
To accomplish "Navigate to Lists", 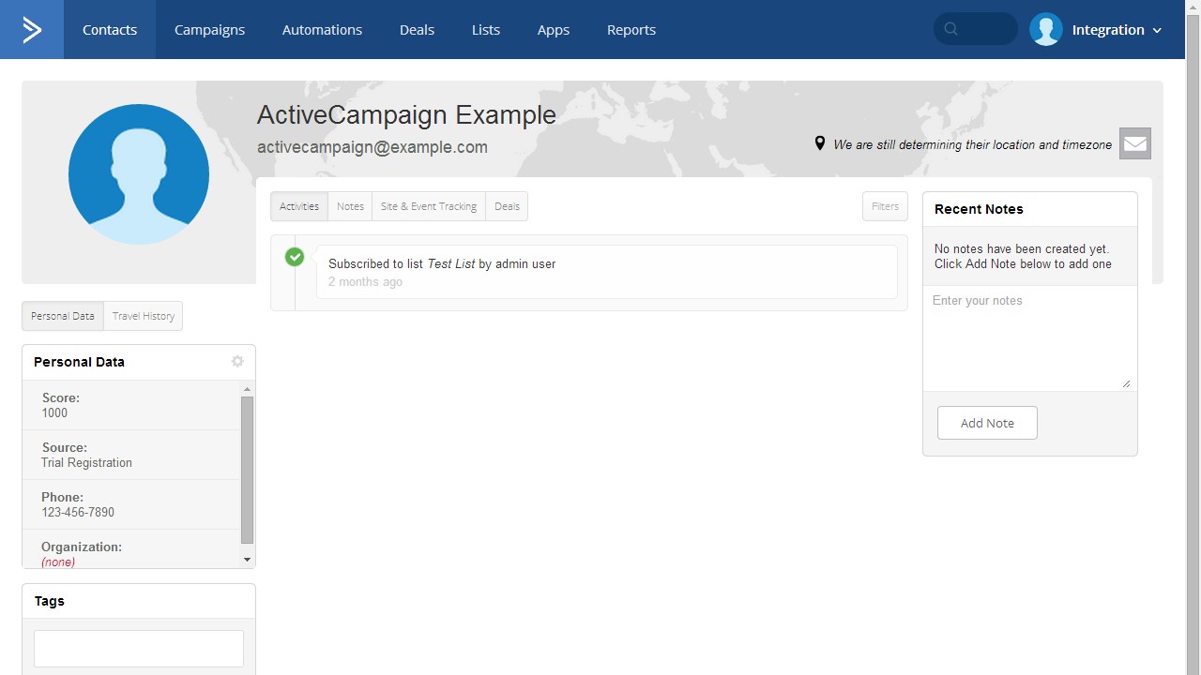I will point(486,30).
